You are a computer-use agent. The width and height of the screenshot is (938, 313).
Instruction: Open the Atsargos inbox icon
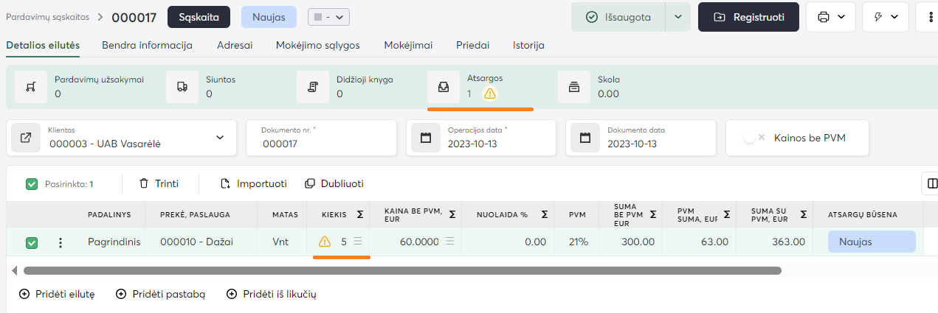coord(443,86)
